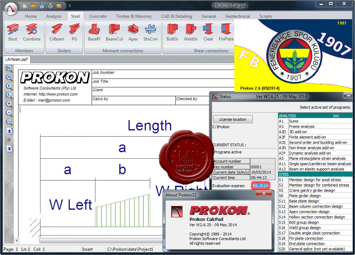This screenshot has width=355, height=255.
Task: Open the Strut member design tool
Action: tap(13, 33)
